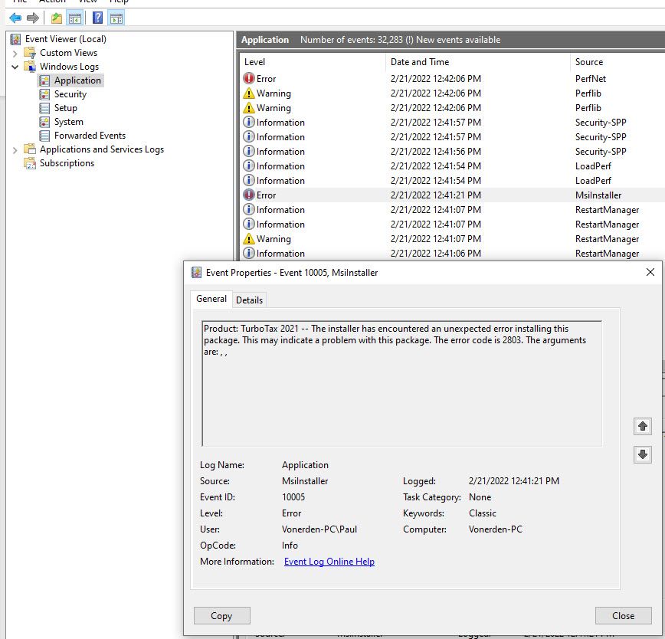Open Event Log Online Help link
Image resolution: width=665 pixels, height=639 pixels.
coord(329,562)
